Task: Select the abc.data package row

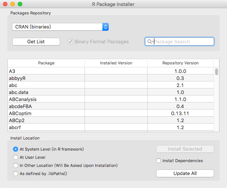Action: [111, 92]
